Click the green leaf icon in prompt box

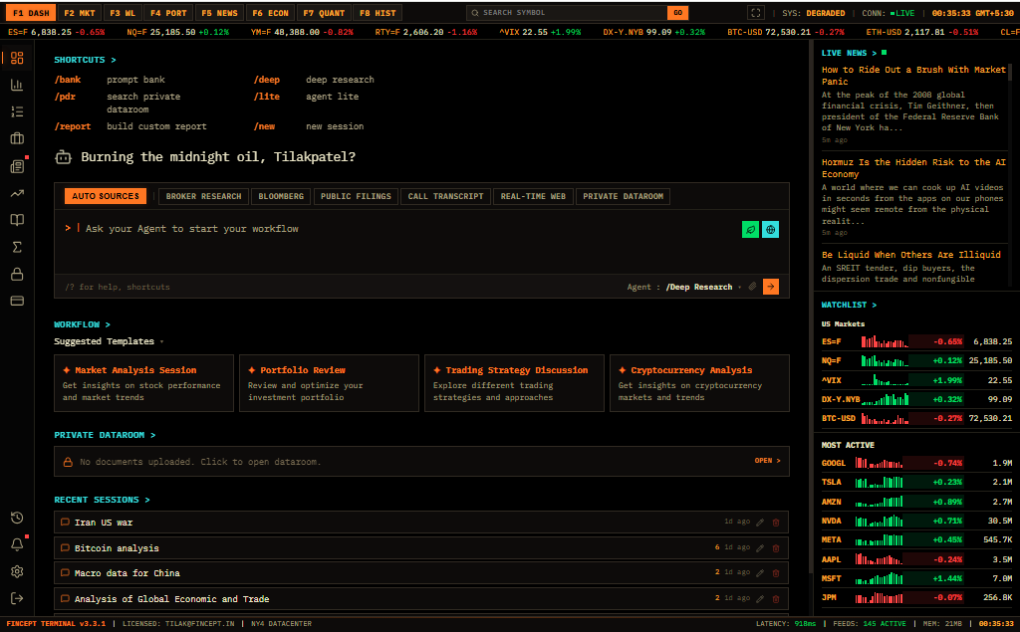pos(750,230)
